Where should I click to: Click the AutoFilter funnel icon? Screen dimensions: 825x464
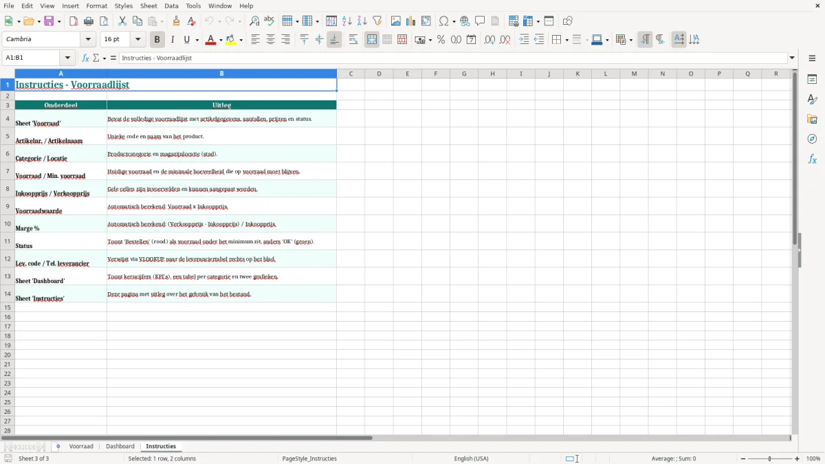click(x=377, y=21)
